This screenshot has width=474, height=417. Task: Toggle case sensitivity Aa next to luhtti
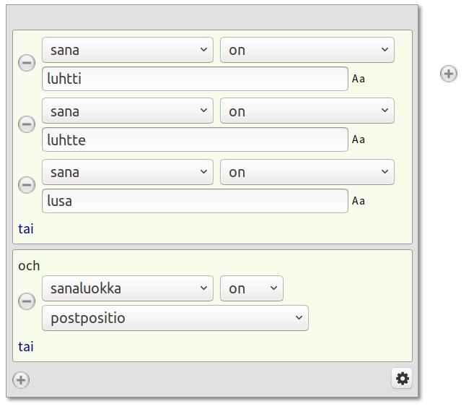click(x=359, y=79)
